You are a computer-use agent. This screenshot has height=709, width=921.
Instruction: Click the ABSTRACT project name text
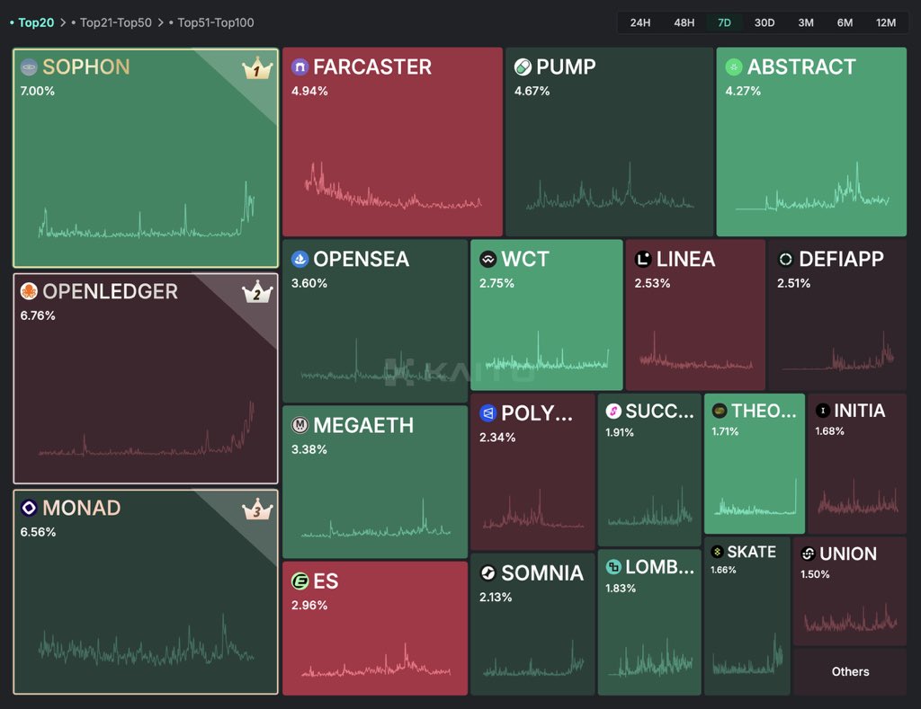click(x=801, y=66)
